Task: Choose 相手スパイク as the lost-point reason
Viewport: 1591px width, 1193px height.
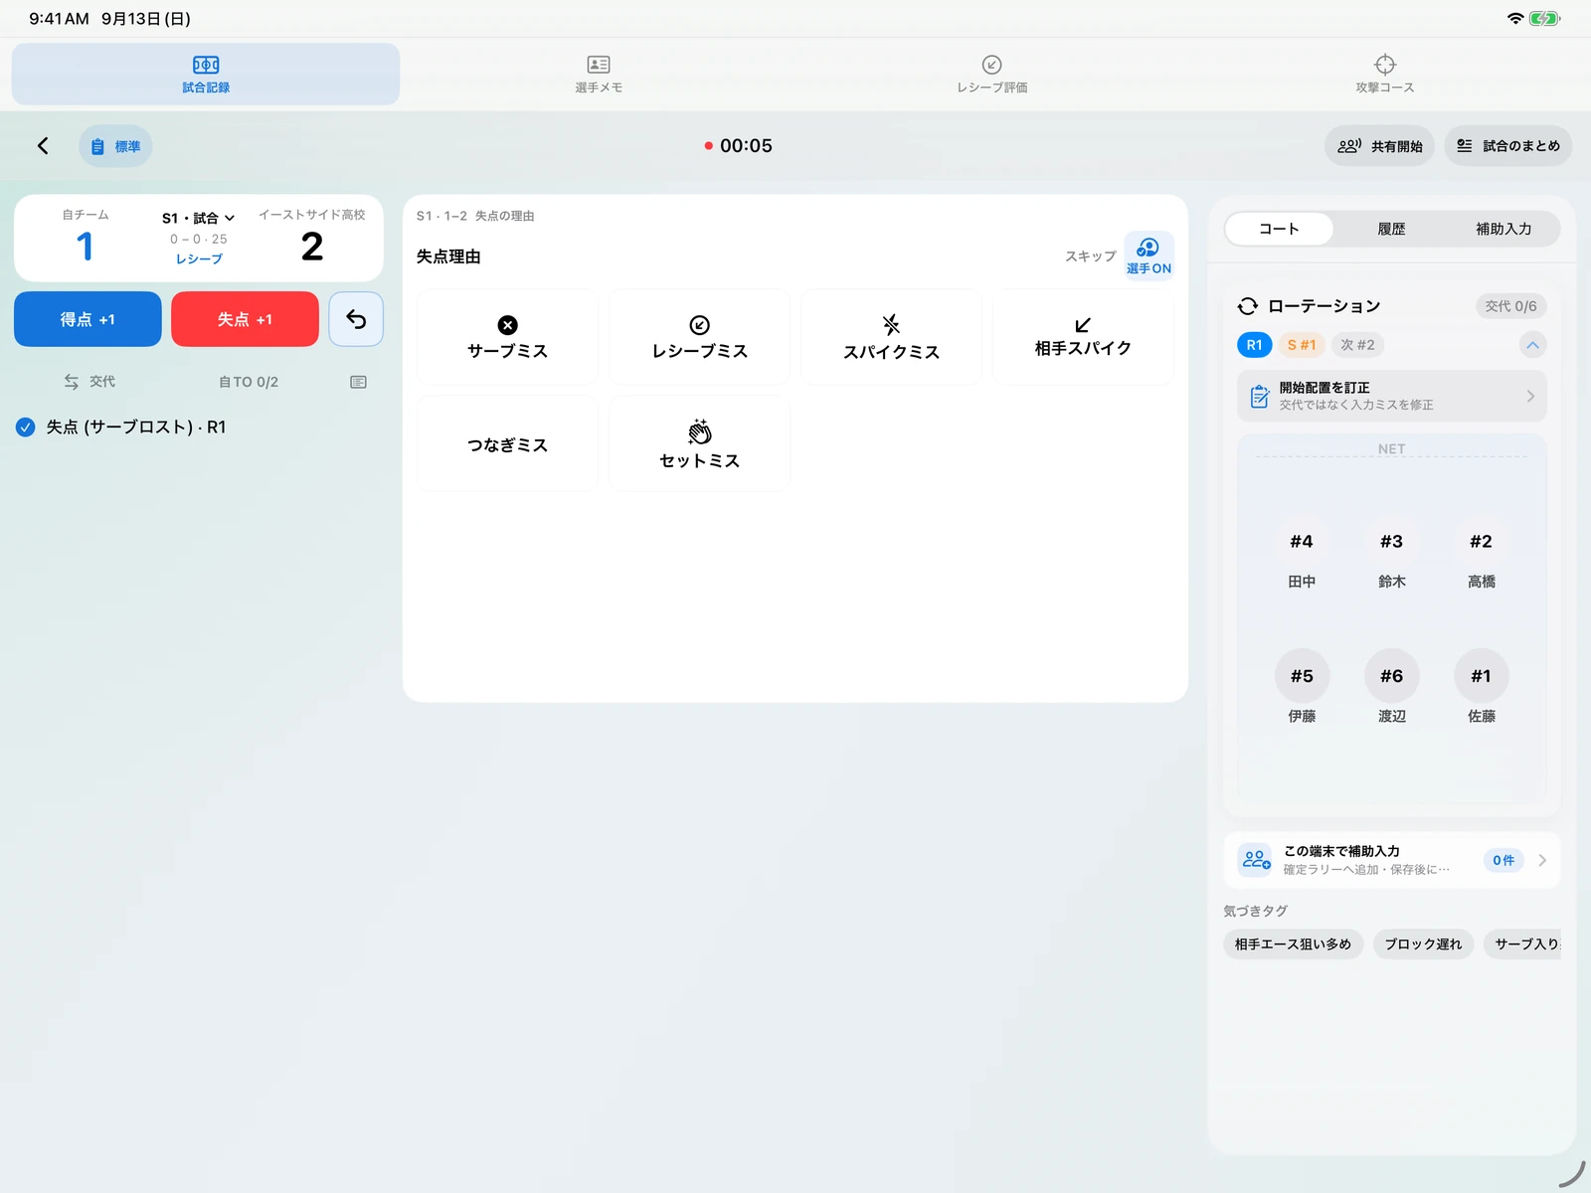Action: [1083, 337]
